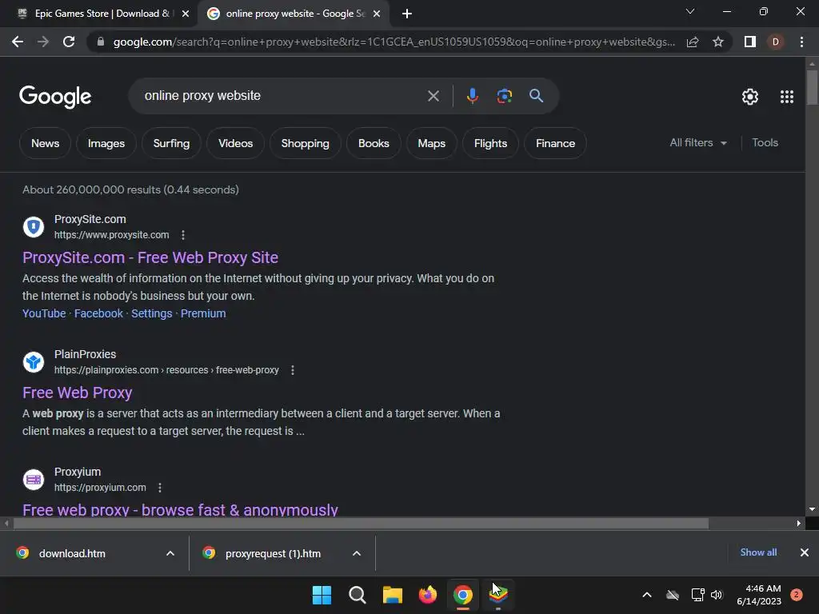819x614 pixels.
Task: Open Facebook sitelink under ProxySite
Action: coord(98,313)
